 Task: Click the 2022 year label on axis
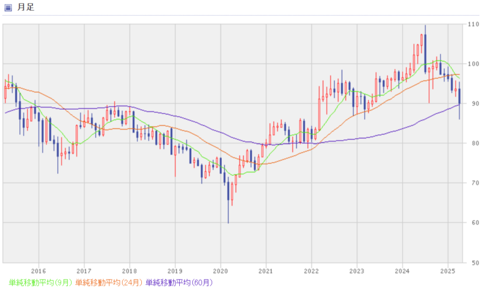click(x=311, y=271)
